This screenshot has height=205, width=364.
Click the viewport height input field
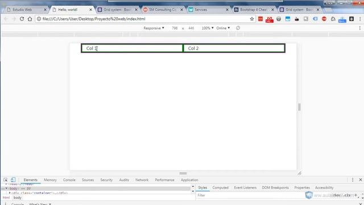coord(191,28)
